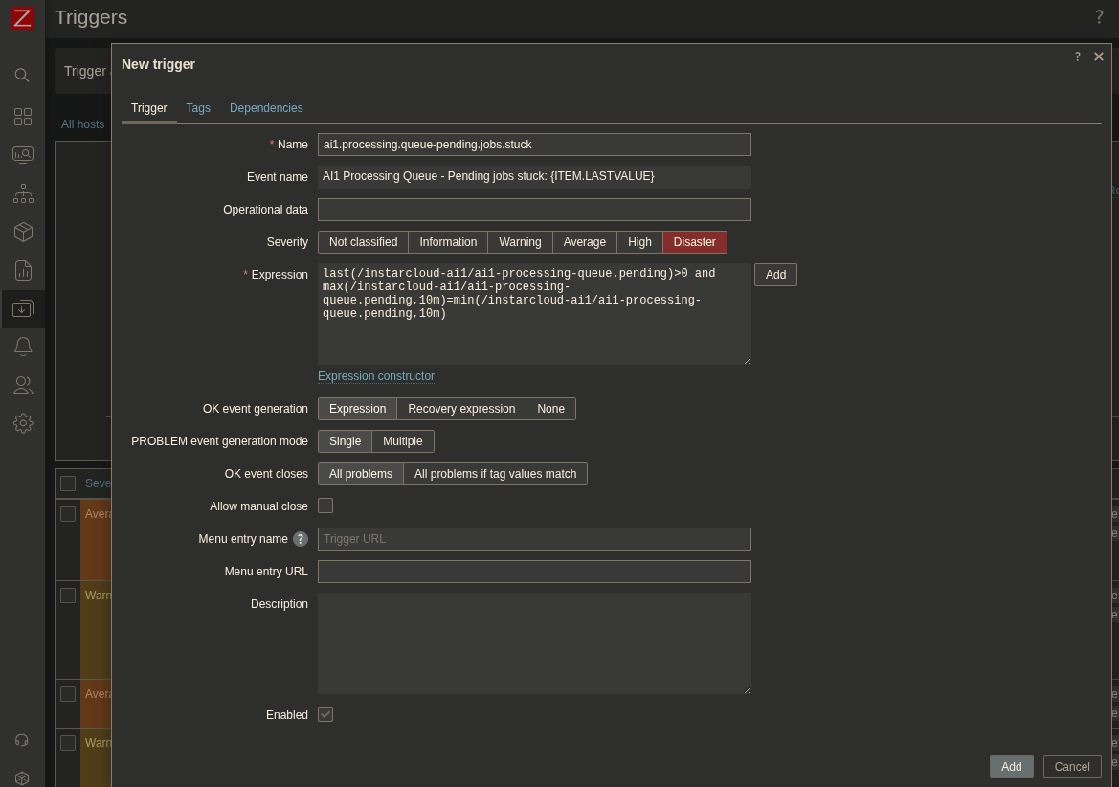The height and width of the screenshot is (787, 1119).
Task: Open the Data collection sidebar icon
Action: tap(23, 309)
